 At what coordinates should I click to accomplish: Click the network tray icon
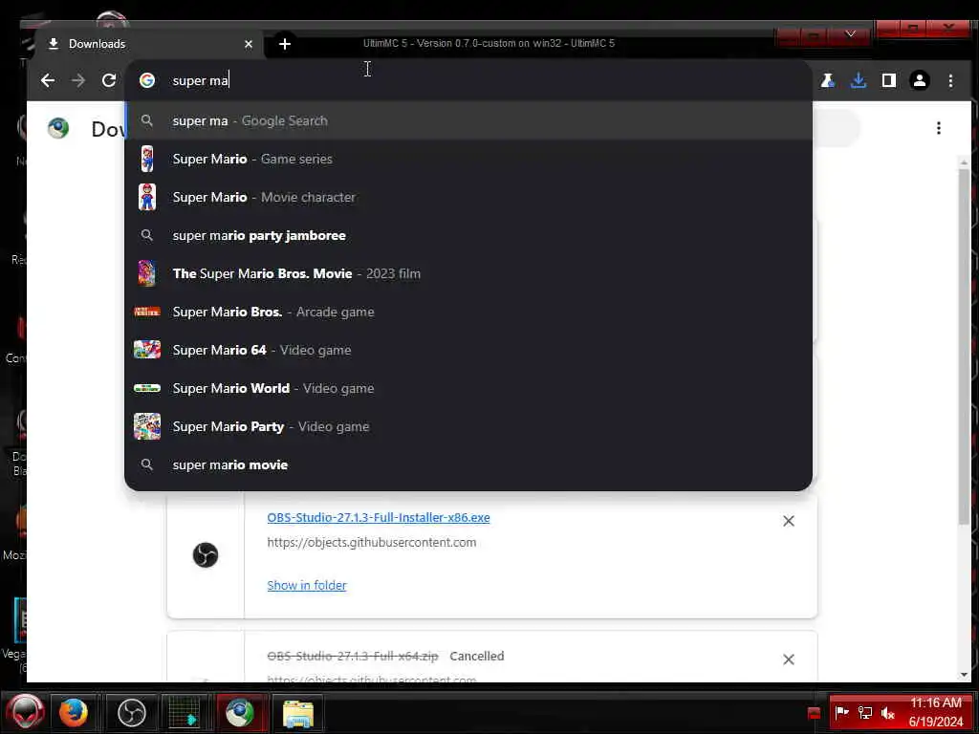point(865,712)
